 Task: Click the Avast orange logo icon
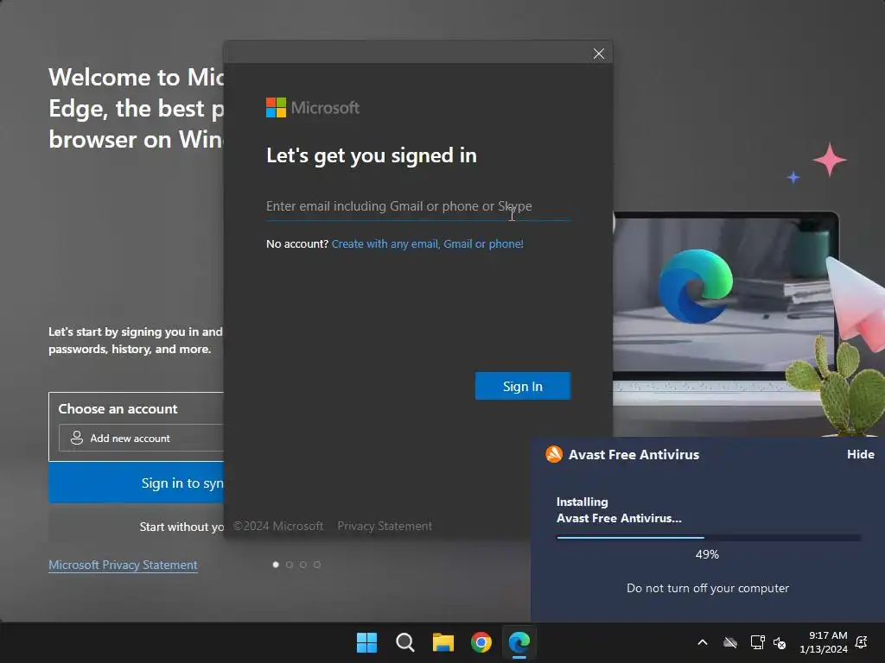(554, 454)
